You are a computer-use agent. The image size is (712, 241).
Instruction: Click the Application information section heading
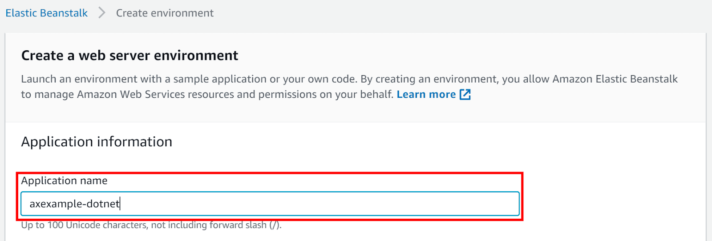click(97, 142)
